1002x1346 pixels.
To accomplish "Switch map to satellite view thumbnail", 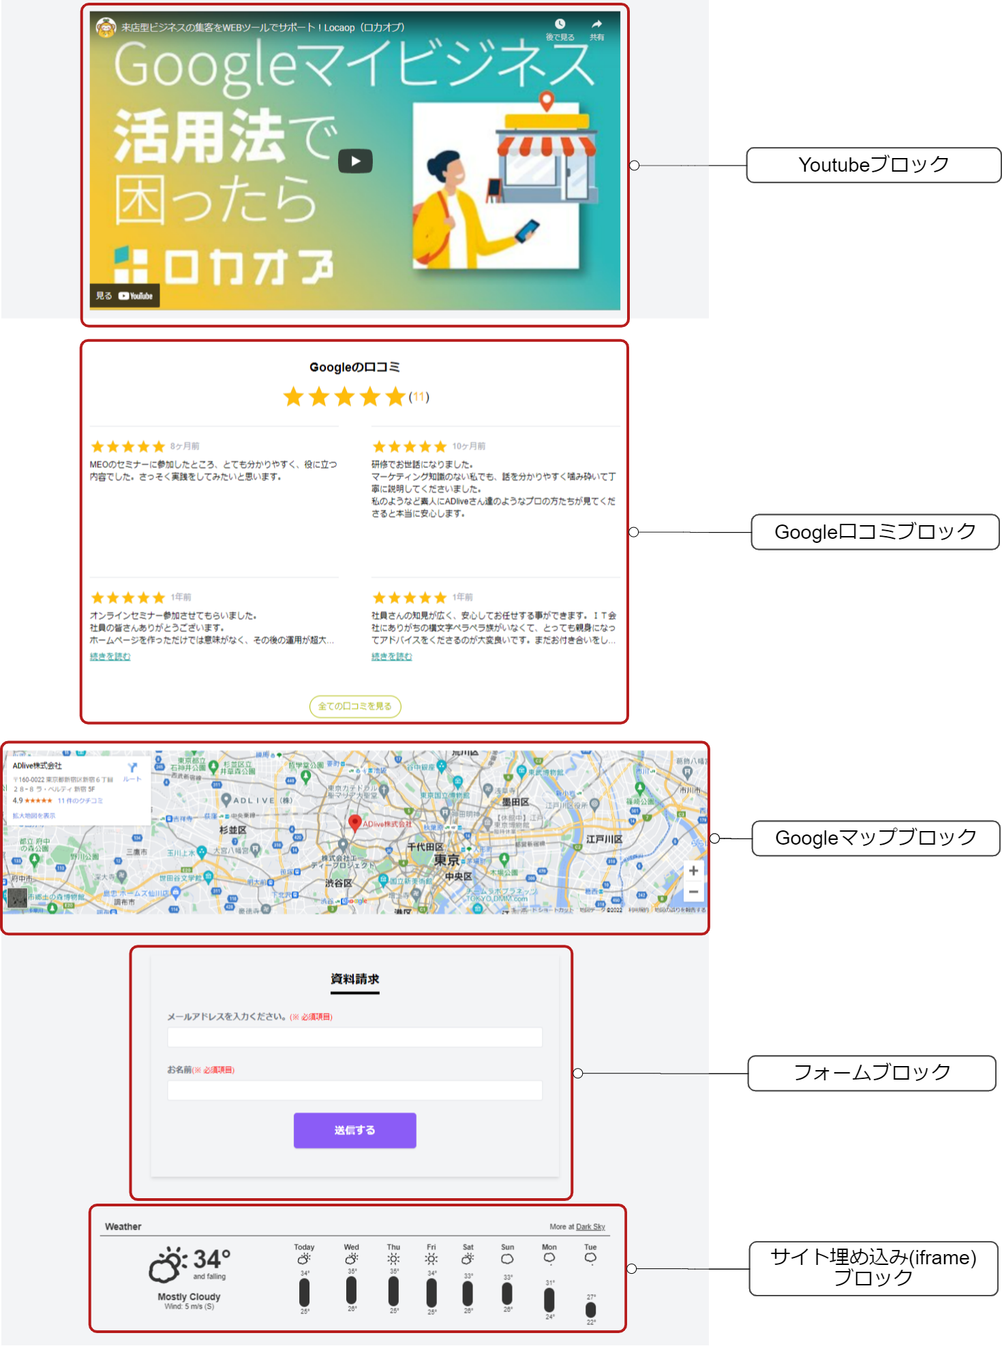I will click(x=17, y=897).
